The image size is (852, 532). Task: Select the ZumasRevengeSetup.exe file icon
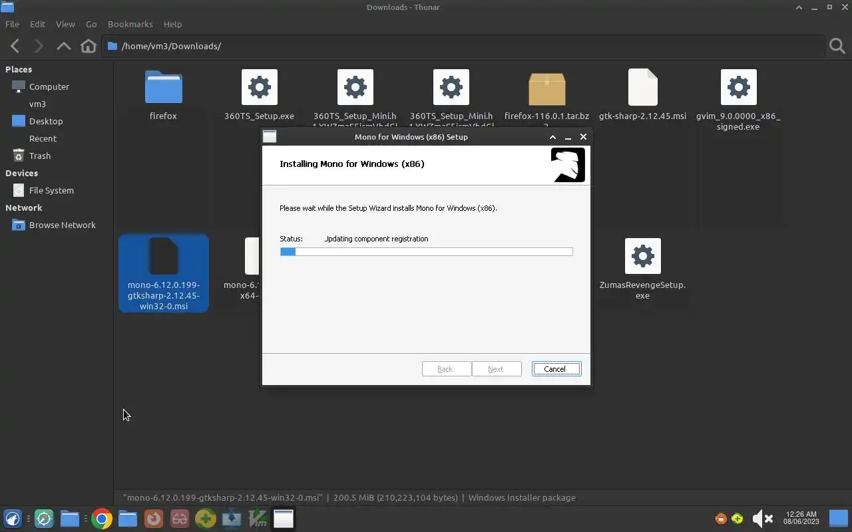[643, 256]
